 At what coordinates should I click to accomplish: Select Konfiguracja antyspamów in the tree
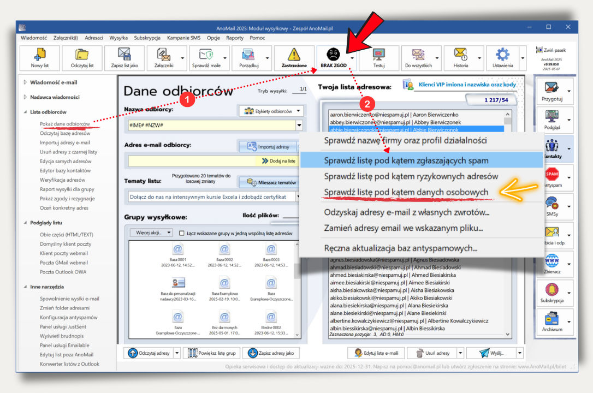[x=68, y=318]
